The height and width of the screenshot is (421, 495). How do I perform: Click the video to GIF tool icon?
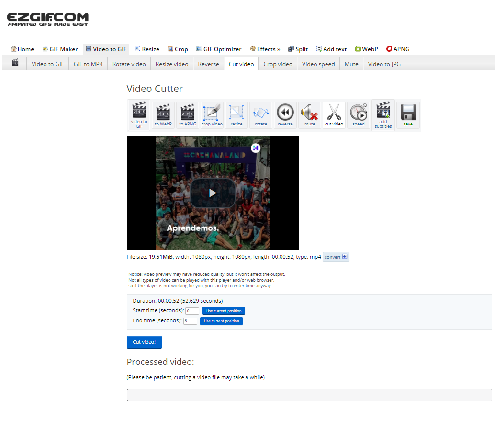[x=139, y=115]
